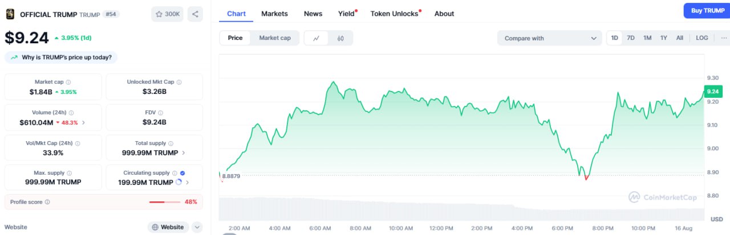Click circulating supply progress ring icon
The height and width of the screenshot is (235, 730).
tap(179, 182)
